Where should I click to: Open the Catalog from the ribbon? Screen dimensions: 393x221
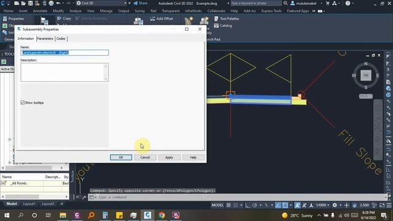click(223, 26)
